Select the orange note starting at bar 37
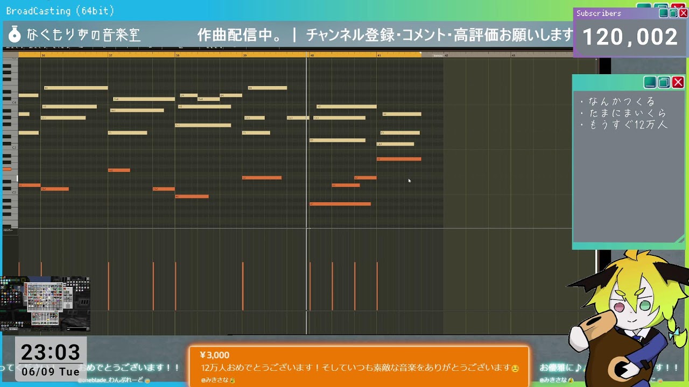 click(119, 170)
